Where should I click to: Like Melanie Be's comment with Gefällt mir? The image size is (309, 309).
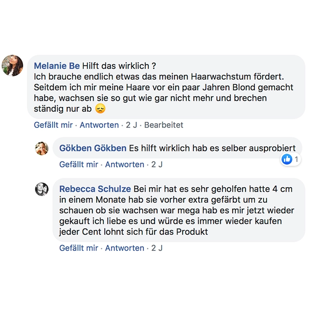pyautogui.click(x=53, y=125)
